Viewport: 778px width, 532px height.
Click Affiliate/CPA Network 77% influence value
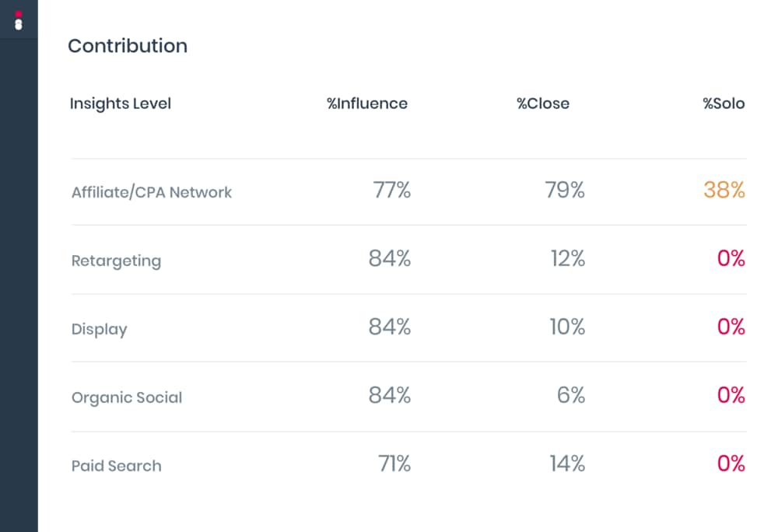[x=392, y=190]
